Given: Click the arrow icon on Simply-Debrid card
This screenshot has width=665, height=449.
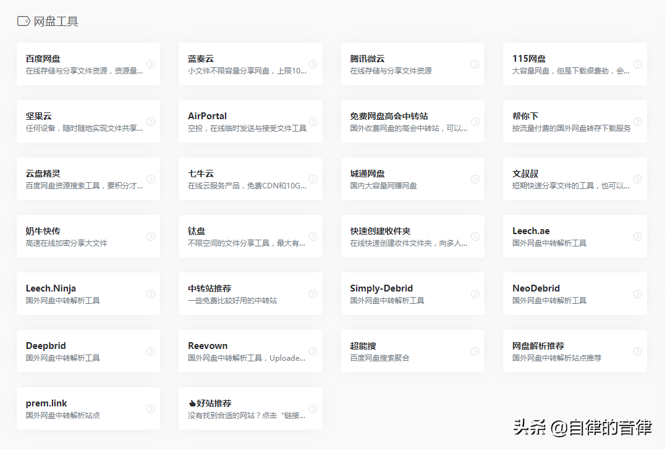Looking at the screenshot, I should coord(475,294).
